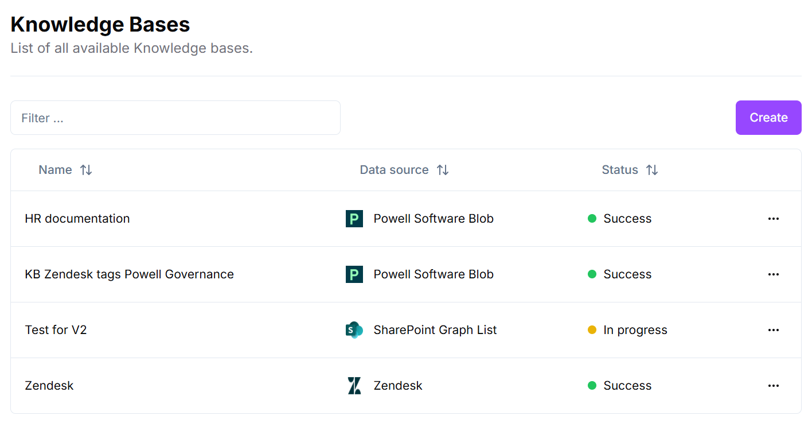Open more options for Test for V2

point(774,330)
